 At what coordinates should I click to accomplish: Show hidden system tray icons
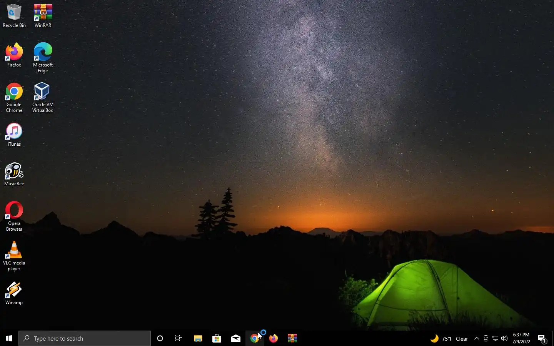pos(476,338)
